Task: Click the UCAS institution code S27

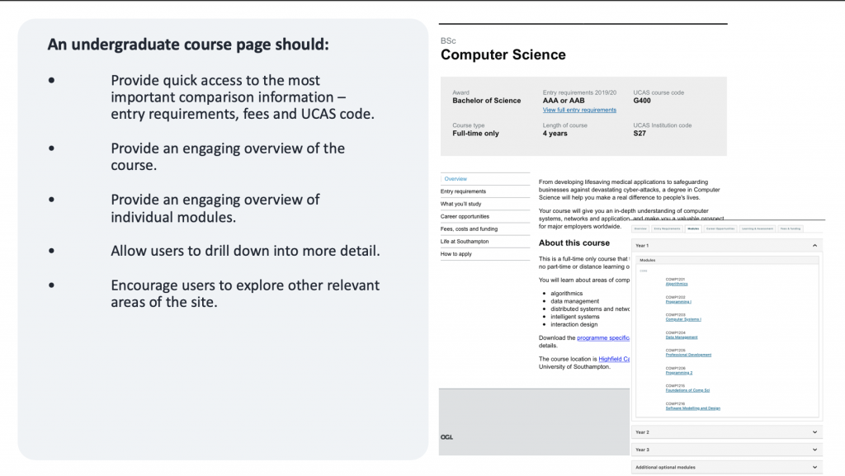Action: [x=640, y=134]
